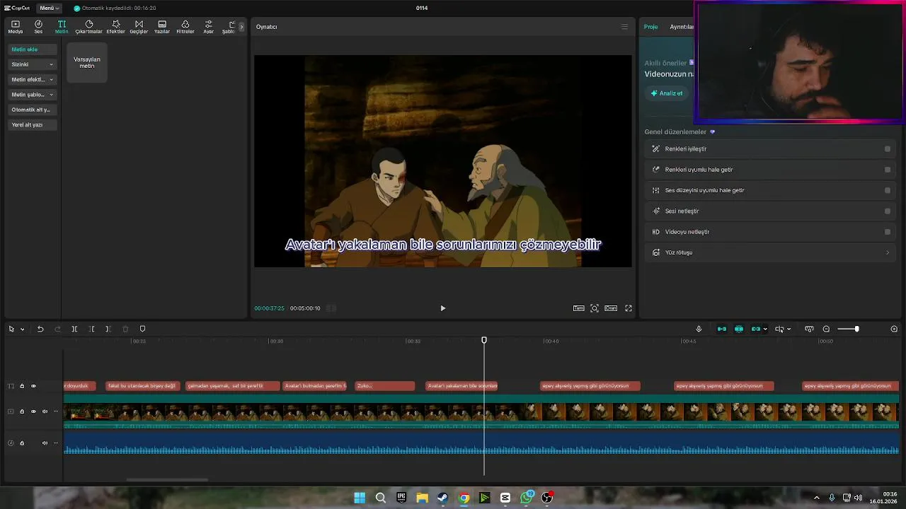906x509 pixels.
Task: Open the Filtreler tab
Action: pyautogui.click(x=185, y=27)
